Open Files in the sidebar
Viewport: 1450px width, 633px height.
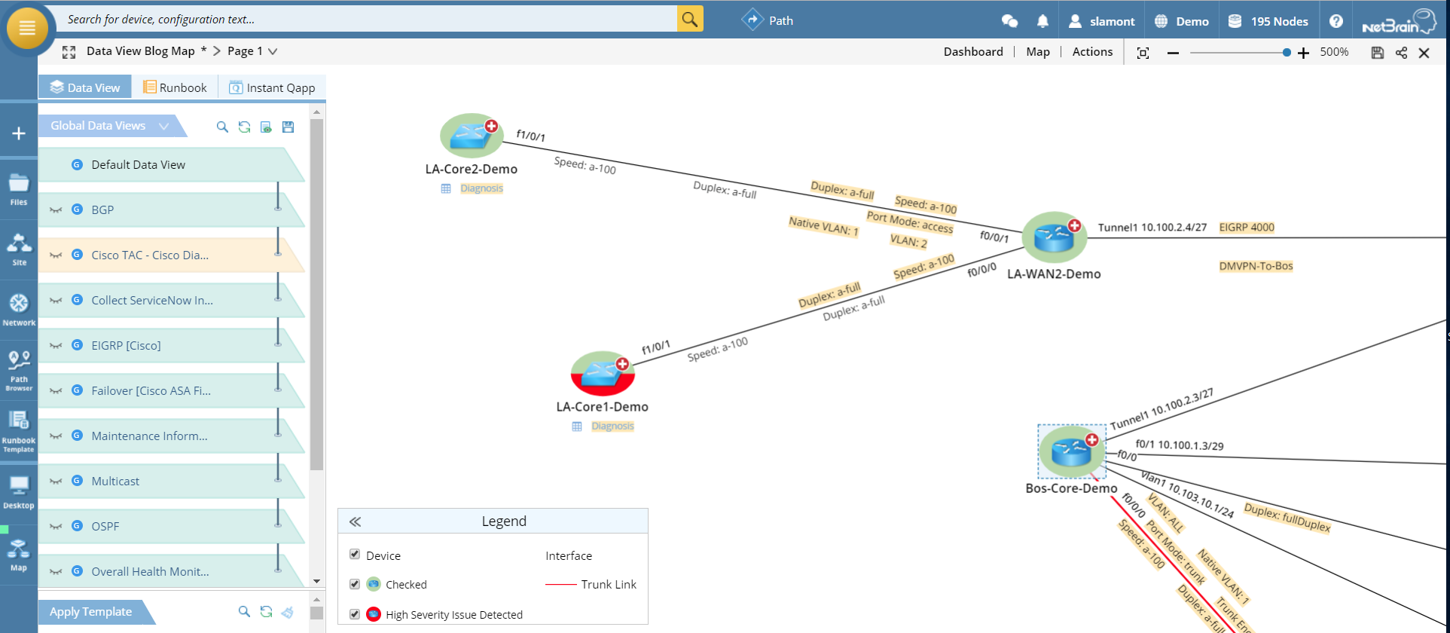[x=19, y=190]
